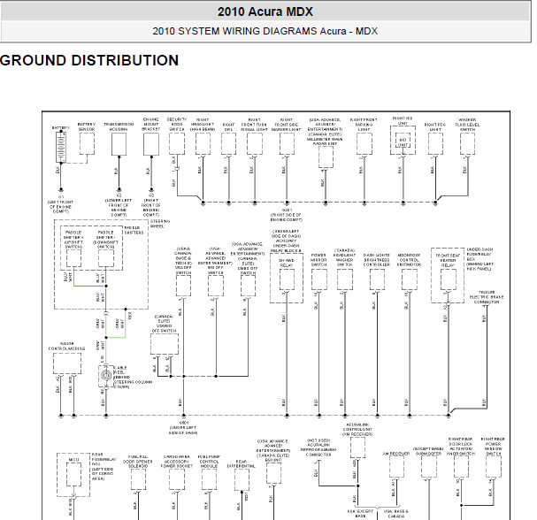
Task: Click 'RIGHT HEADLIGHT (HIGH BEAM)' label
Action: click(x=203, y=125)
